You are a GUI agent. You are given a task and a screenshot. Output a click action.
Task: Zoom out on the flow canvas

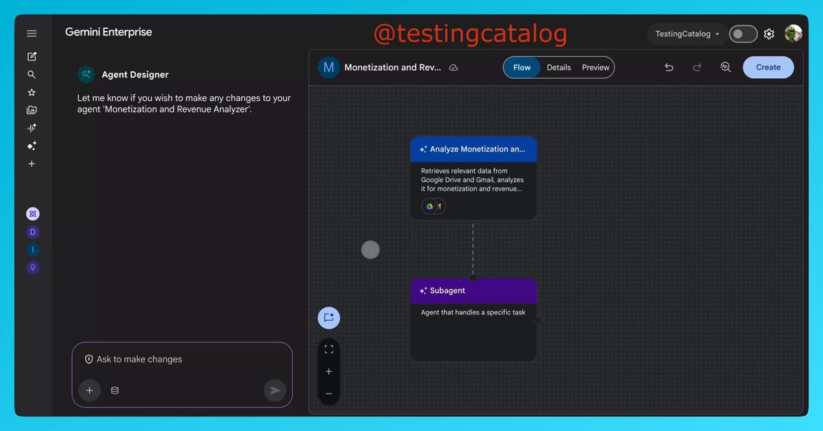tap(329, 393)
